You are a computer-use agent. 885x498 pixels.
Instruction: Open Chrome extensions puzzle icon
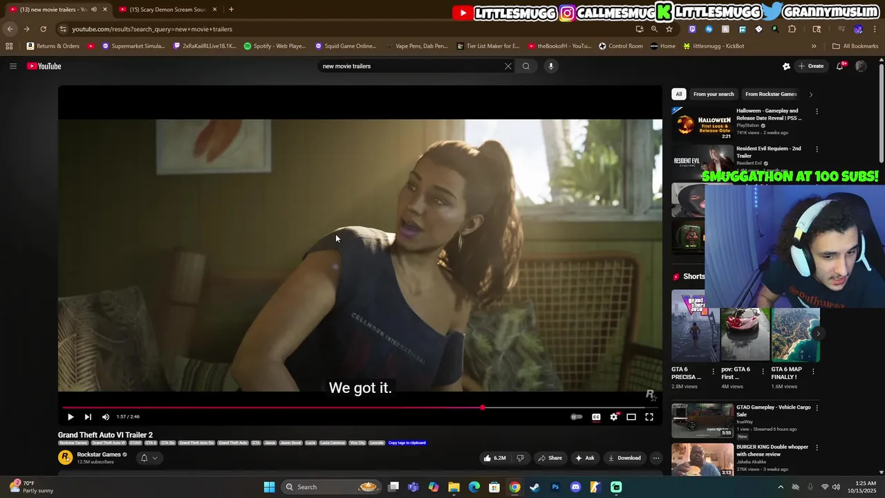point(792,29)
